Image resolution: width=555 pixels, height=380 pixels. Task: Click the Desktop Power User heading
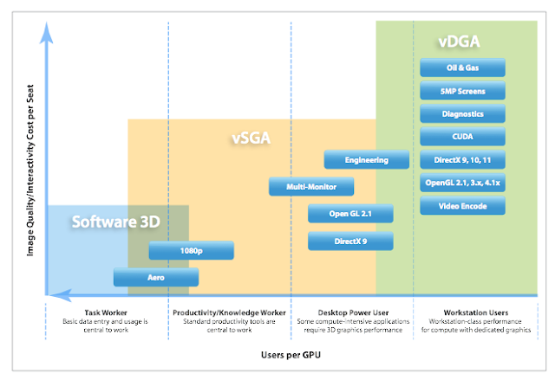click(x=353, y=312)
